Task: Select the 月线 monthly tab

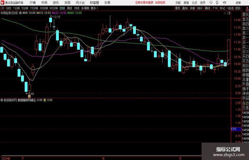Action: pos(77,8)
